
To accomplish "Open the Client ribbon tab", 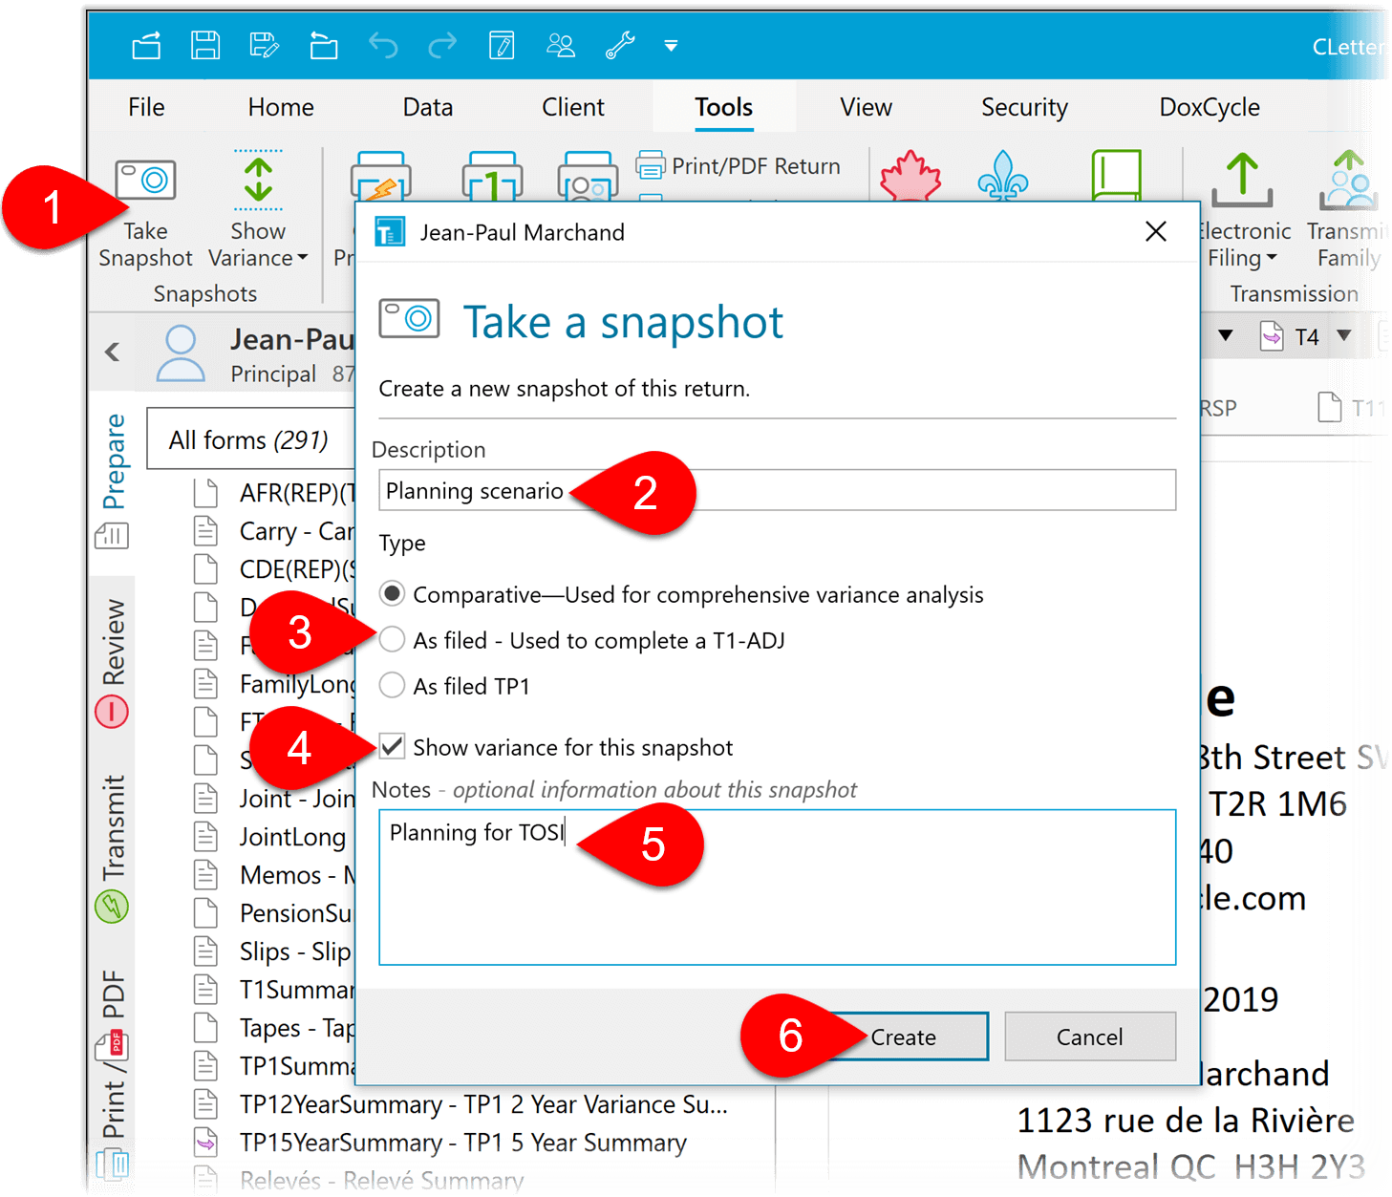I will coord(573,107).
